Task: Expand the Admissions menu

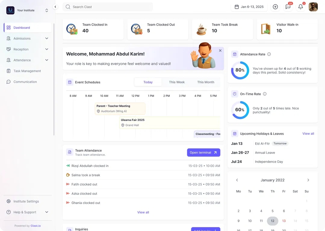Action: pos(47,38)
